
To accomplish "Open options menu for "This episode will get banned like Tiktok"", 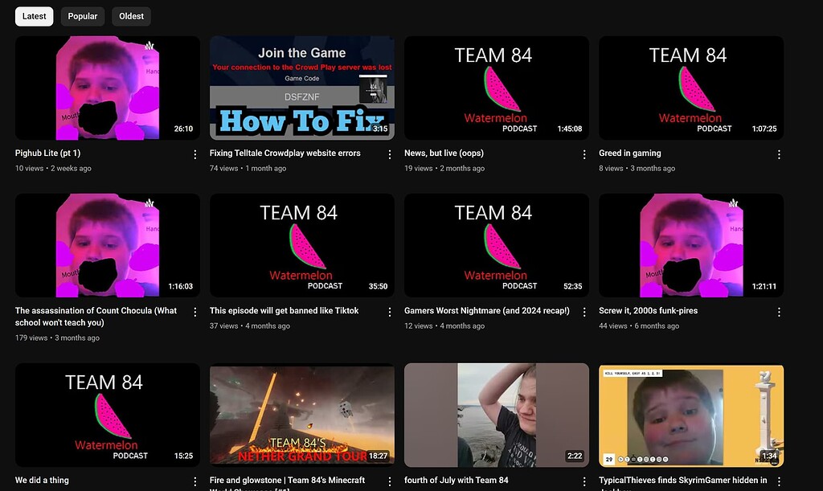I will pyautogui.click(x=389, y=312).
